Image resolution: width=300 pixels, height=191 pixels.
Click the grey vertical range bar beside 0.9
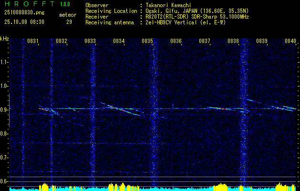(10, 110)
